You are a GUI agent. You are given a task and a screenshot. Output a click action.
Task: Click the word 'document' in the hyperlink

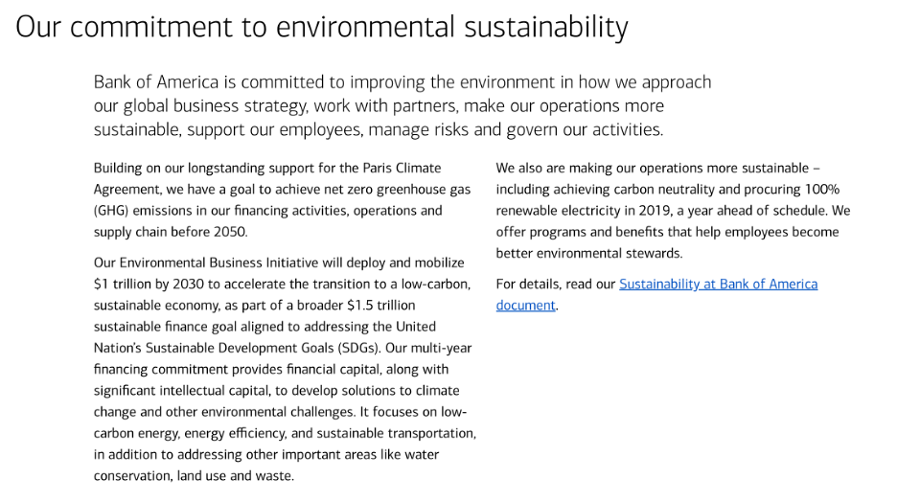[x=526, y=306]
